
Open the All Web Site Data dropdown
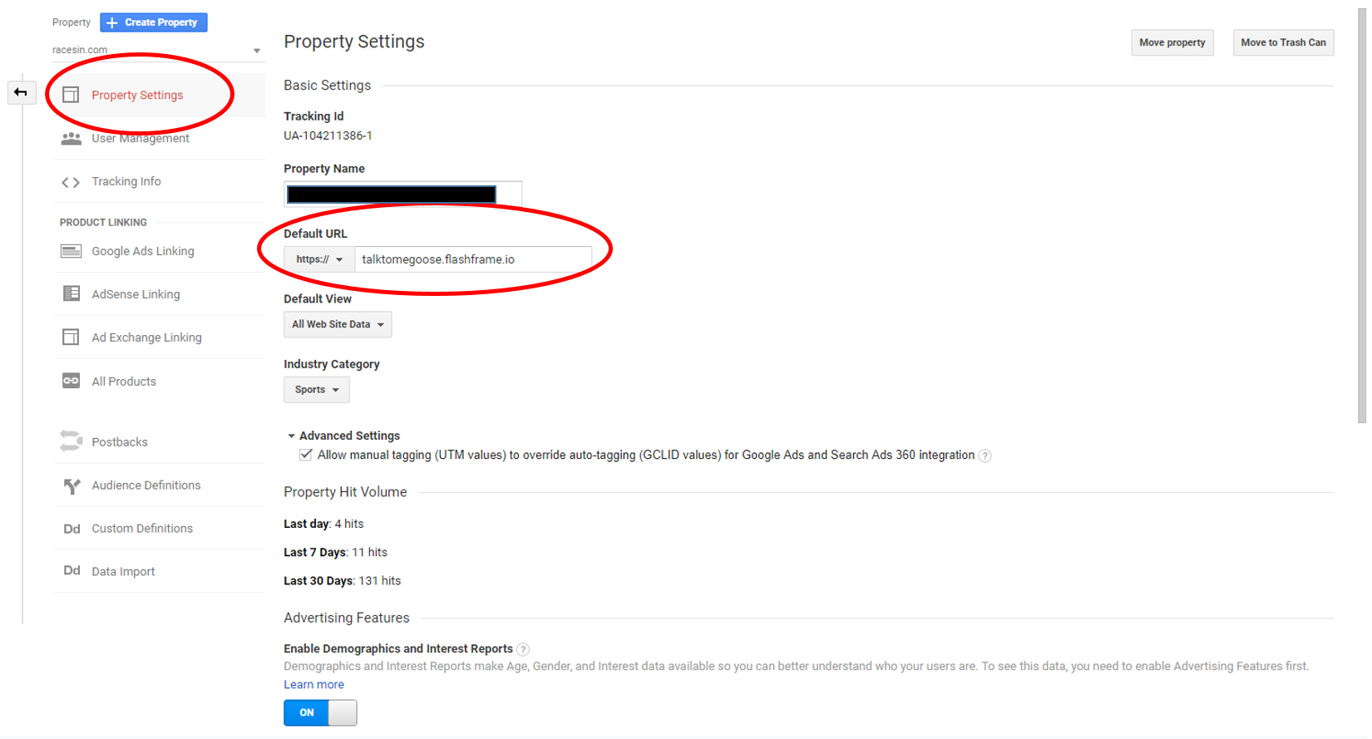[338, 324]
